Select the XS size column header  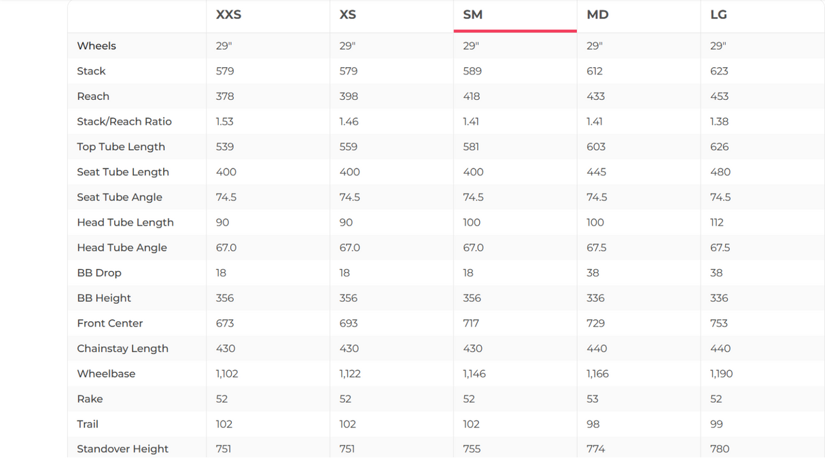pyautogui.click(x=347, y=15)
